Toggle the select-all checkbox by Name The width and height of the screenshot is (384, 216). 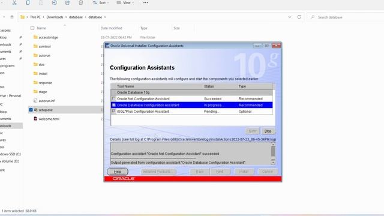[32, 28]
